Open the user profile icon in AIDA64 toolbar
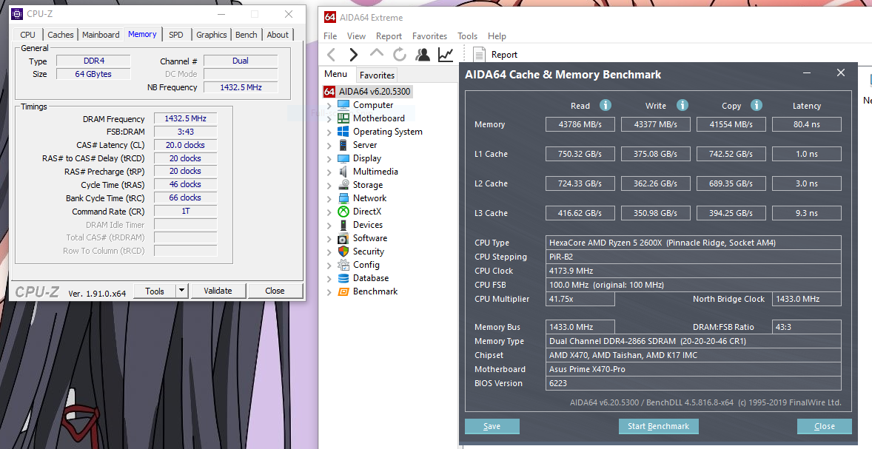 [423, 55]
